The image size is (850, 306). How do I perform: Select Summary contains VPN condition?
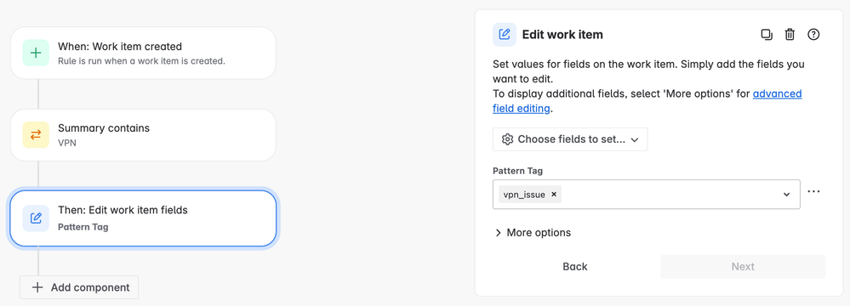(143, 135)
